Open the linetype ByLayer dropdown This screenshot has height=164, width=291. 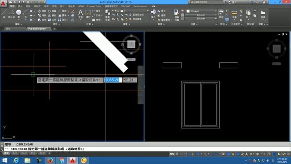click(201, 19)
